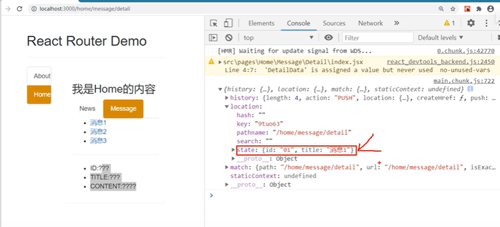Click the ID:??? list item
Image resolution: width=500 pixels, height=227 pixels.
100,168
